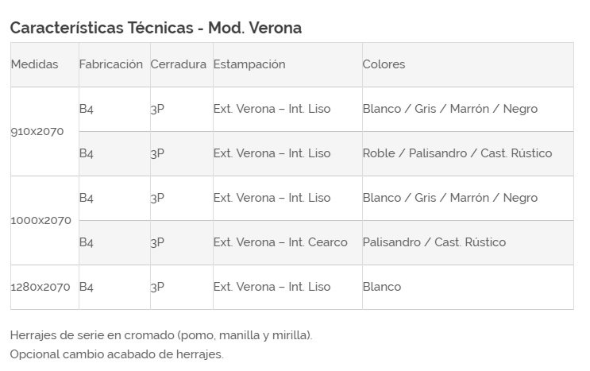Select 'Ext. Verona – Int. Cearco' cell
Screen dimensions: 590x371
[280, 242]
